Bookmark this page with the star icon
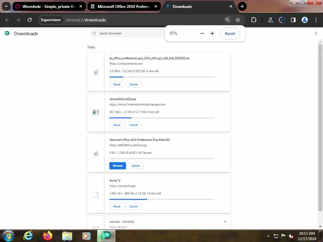 [238, 20]
